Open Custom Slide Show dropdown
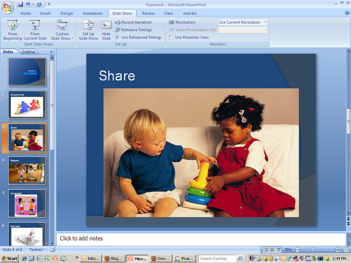Viewport: 351px width, 263px height. [62, 30]
